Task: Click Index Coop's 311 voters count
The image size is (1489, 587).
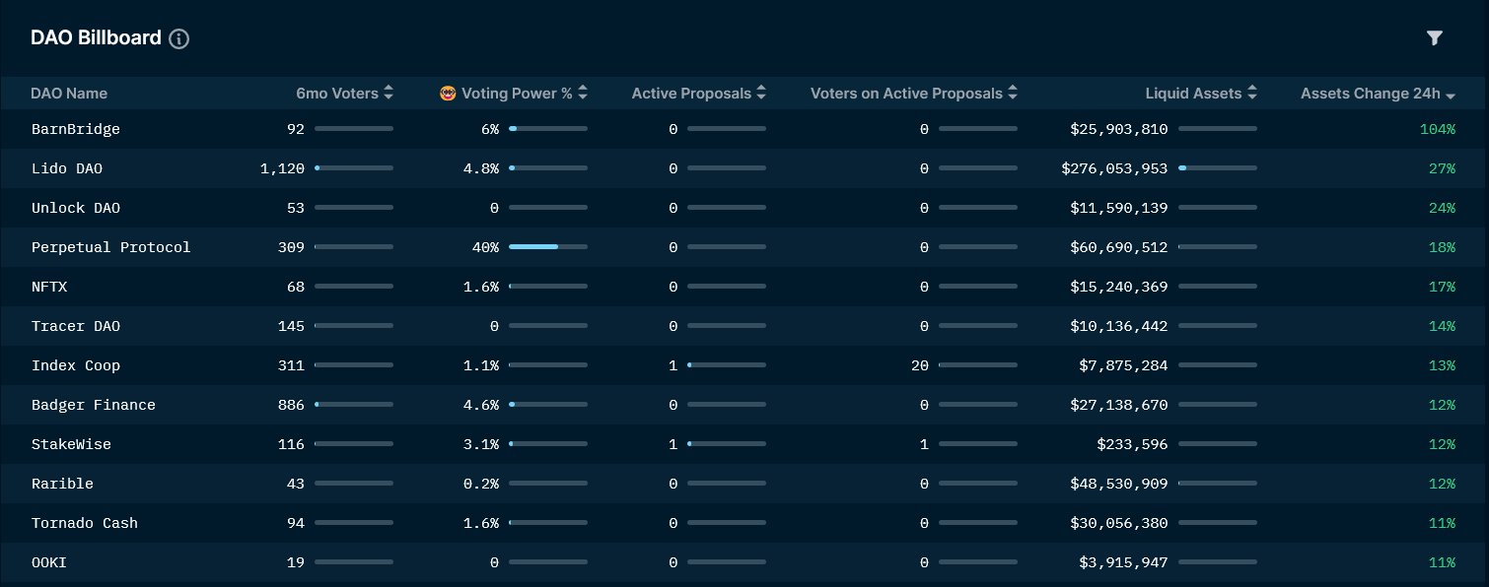Action: click(292, 365)
